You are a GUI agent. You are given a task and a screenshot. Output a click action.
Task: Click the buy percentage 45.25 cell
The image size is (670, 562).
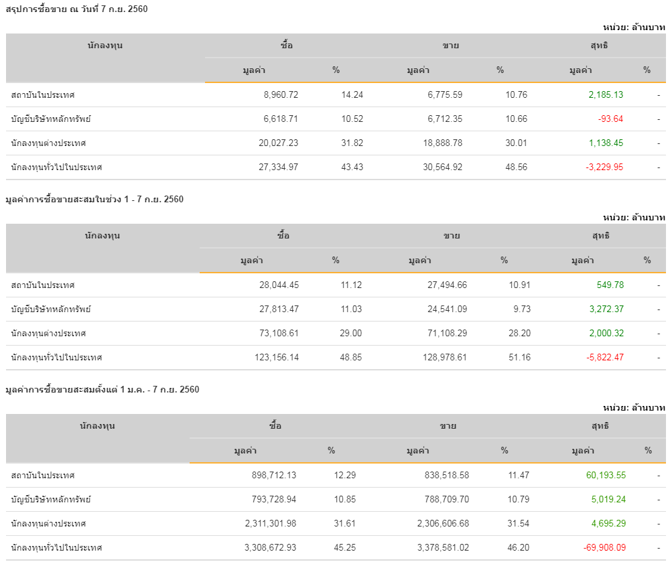pyautogui.click(x=344, y=547)
